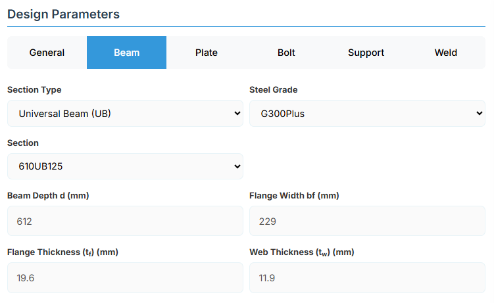Click the Web Thickness (mm) label
This screenshot has height=303, width=494.
[x=301, y=252]
